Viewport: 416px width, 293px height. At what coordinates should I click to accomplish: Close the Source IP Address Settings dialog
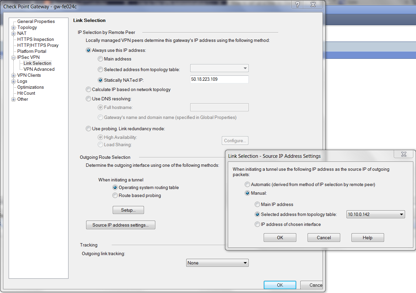[x=403, y=154]
